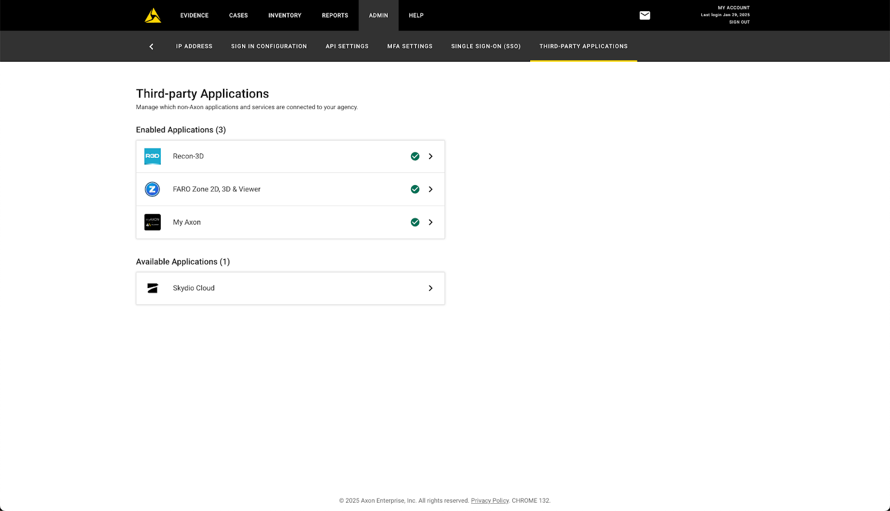Click Available Applications (1) heading
The height and width of the screenshot is (511, 890).
click(x=183, y=262)
